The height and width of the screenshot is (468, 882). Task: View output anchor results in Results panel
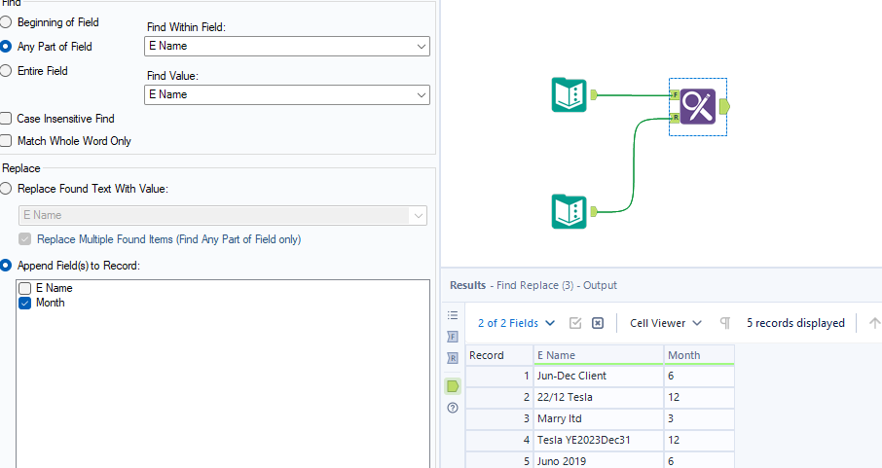[453, 386]
